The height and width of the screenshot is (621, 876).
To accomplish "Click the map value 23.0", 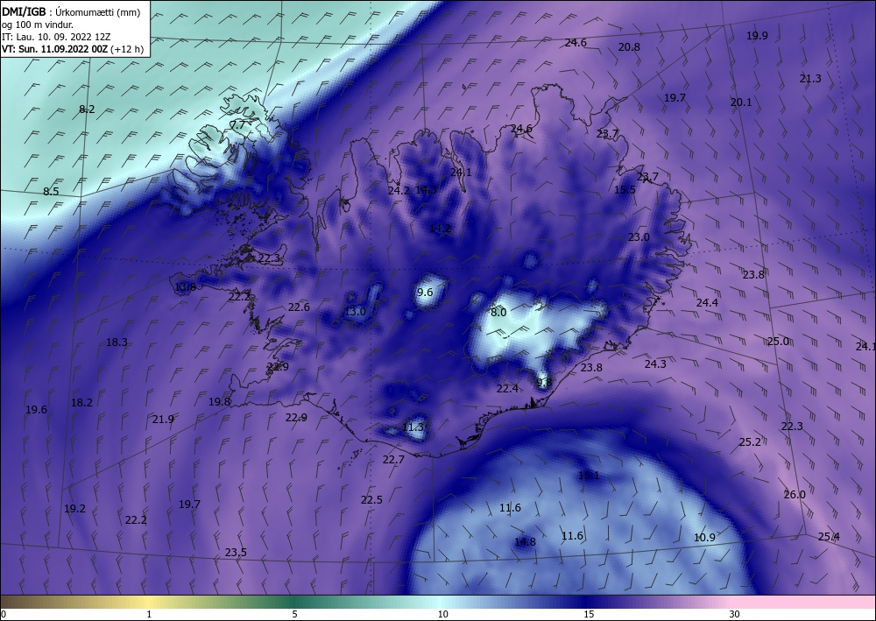I will tap(639, 236).
